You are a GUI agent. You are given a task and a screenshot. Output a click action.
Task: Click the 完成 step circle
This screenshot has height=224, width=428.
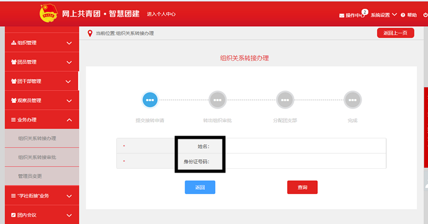[353, 100]
